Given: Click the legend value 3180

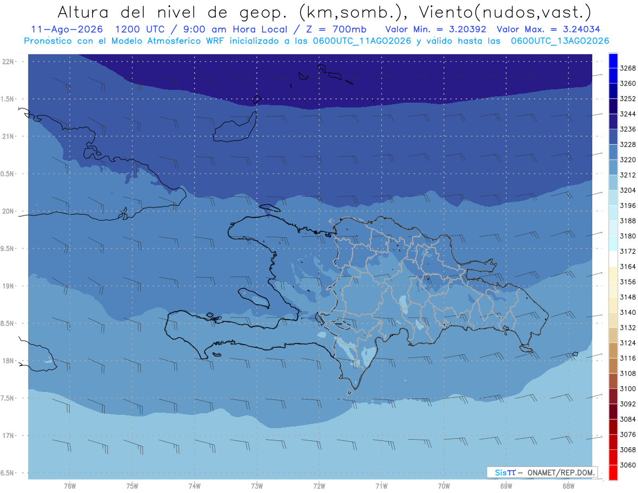Looking at the screenshot, I should [628, 236].
